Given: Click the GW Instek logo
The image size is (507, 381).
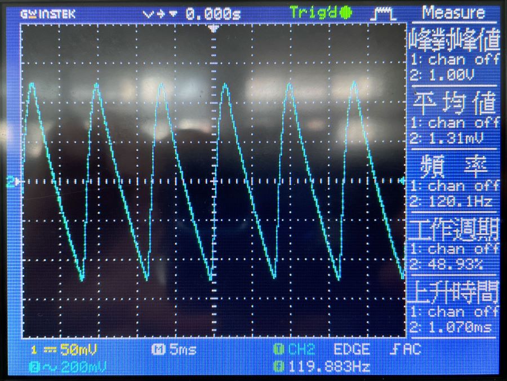Looking at the screenshot, I should coord(47,14).
